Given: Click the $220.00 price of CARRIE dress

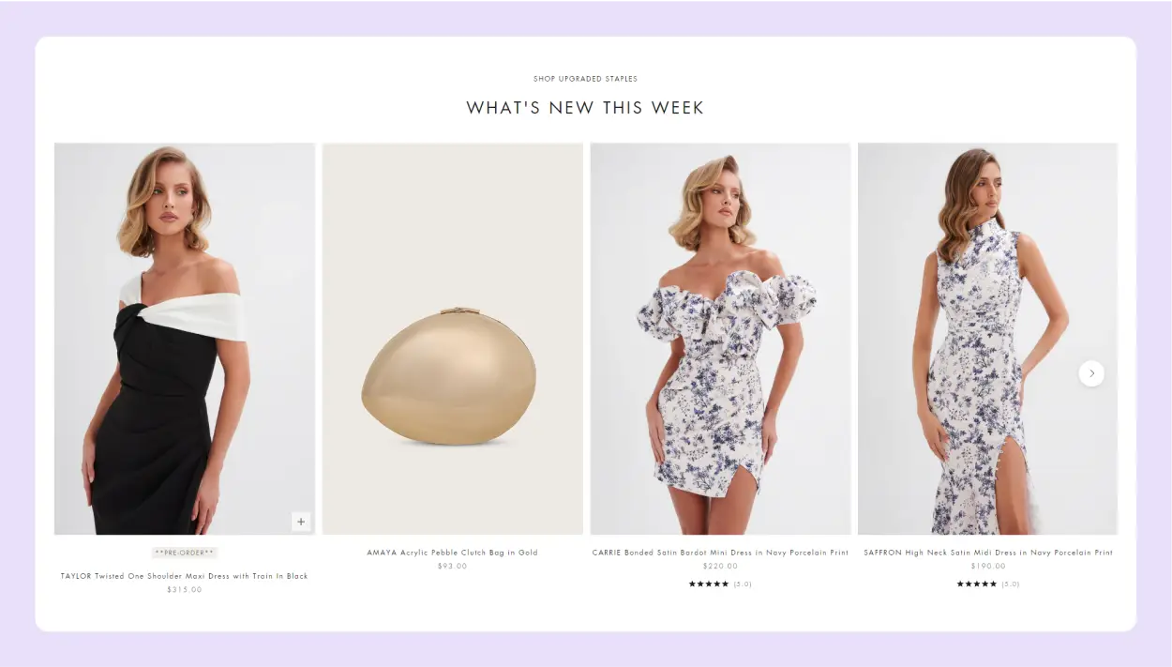Looking at the screenshot, I should 720,566.
